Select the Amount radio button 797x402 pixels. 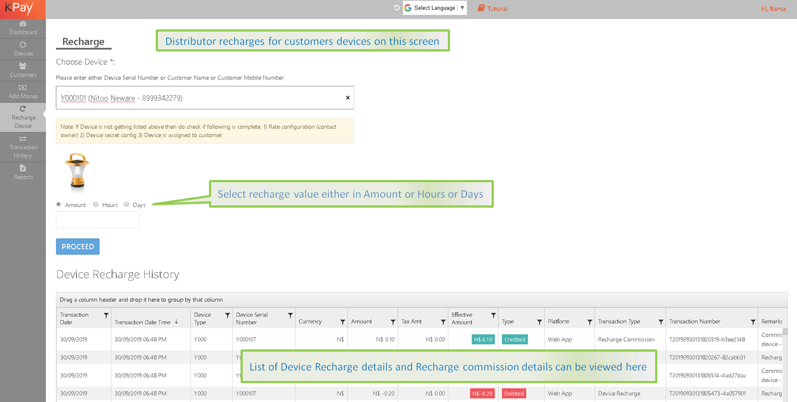coord(59,204)
